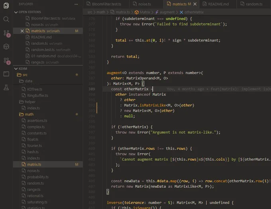Click src breadcrumb segment
This screenshot has width=271, height=209.
[90, 12]
